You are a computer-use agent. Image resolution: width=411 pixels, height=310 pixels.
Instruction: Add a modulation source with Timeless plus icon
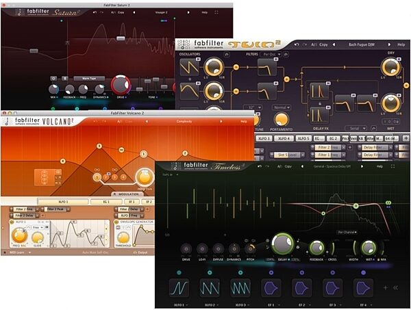tap(385, 287)
